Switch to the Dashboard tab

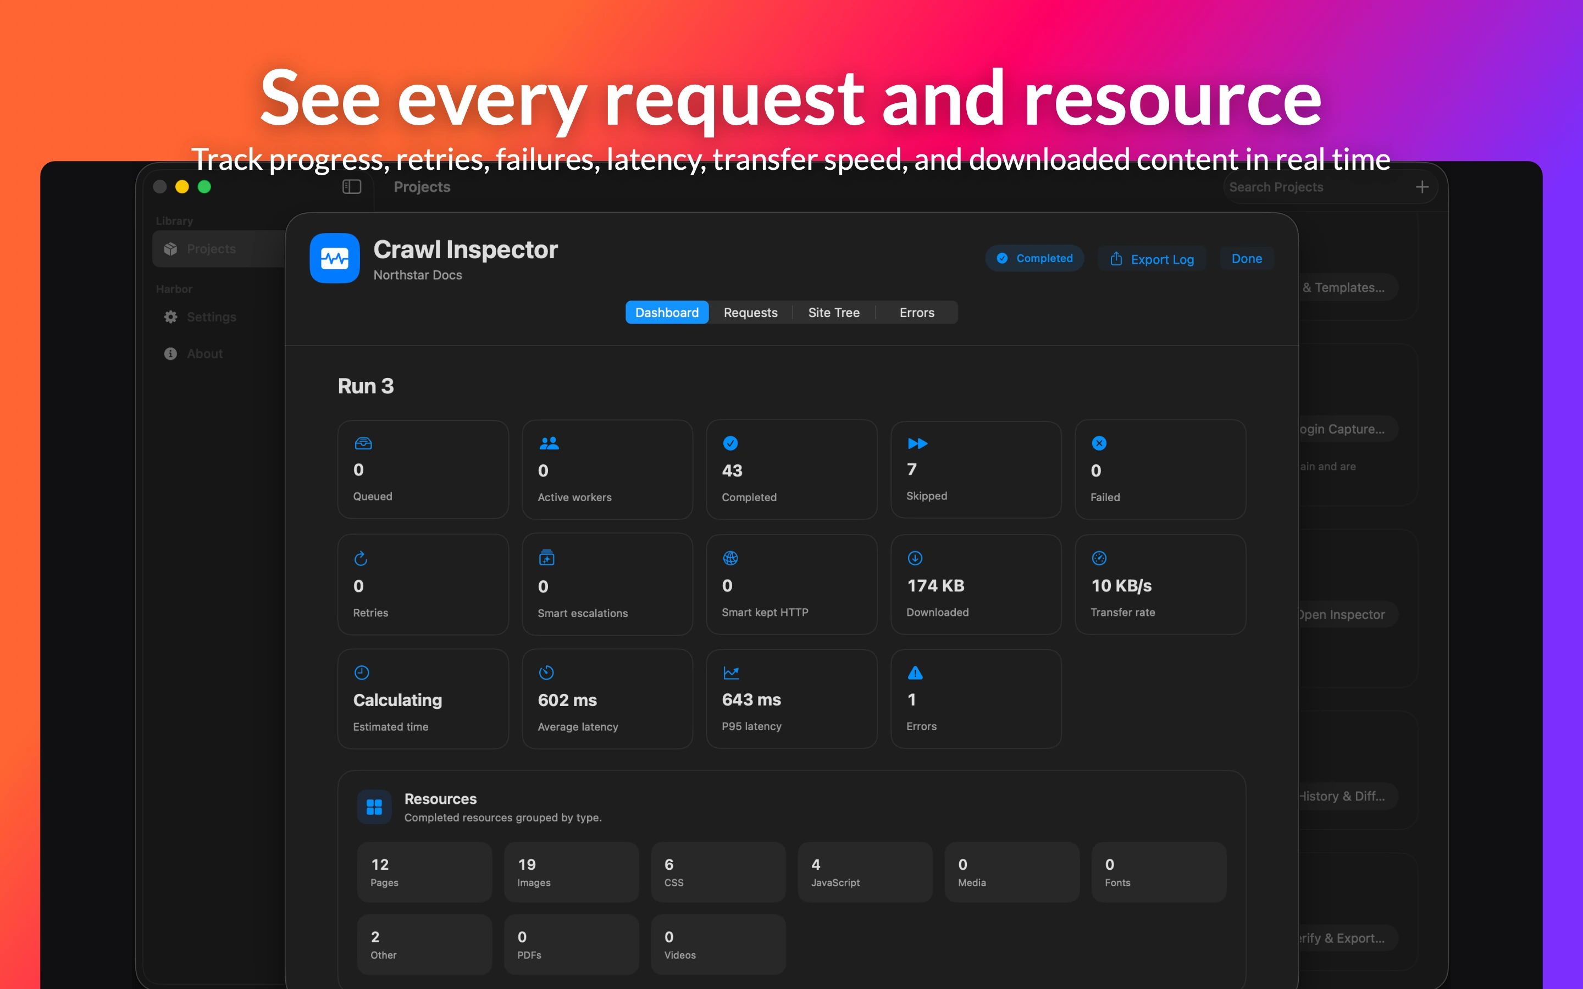point(667,313)
